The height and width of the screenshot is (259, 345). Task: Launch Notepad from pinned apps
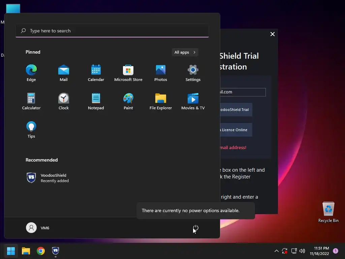click(96, 102)
